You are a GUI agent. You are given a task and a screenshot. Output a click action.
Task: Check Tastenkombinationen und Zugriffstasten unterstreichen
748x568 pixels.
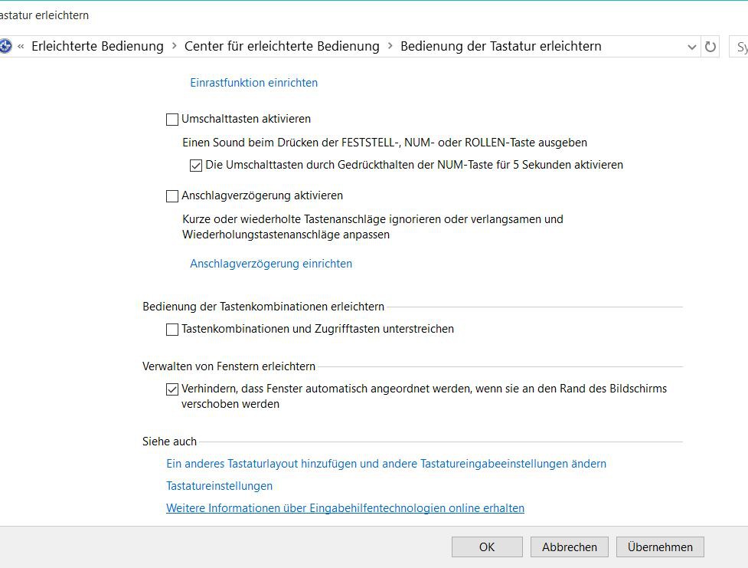point(172,329)
